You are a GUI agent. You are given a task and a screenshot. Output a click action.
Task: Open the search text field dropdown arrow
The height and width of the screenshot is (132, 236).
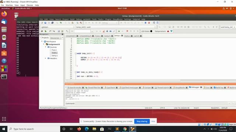pos(92,31)
